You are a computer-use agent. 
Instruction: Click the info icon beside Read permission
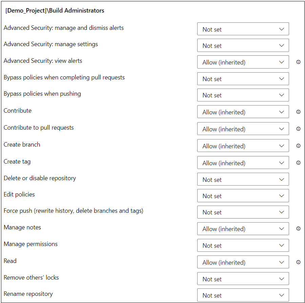click(x=298, y=262)
